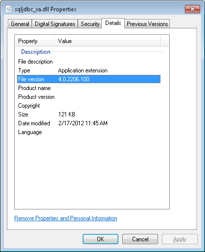Screen dimensions: 205x252
Task: Open Remove Properties and Personal Information link
Action: (x=66, y=218)
